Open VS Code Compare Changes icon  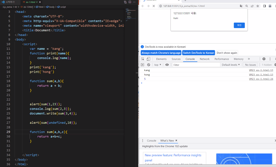click(125, 2)
